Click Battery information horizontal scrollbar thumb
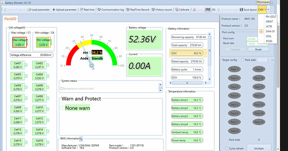This screenshot has height=151, width=288. point(187,83)
